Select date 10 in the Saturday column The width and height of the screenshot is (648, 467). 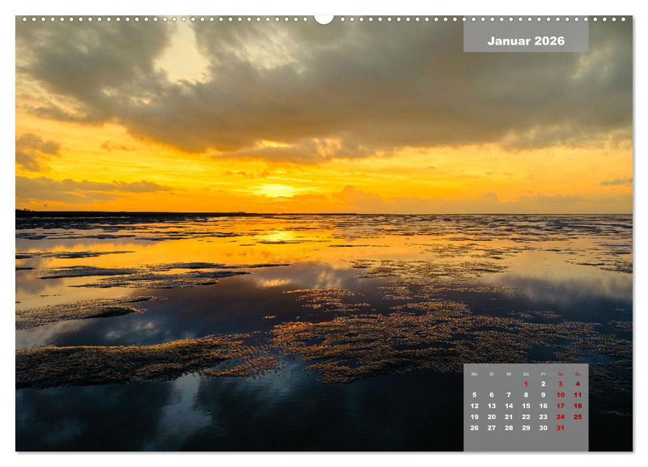561,394
